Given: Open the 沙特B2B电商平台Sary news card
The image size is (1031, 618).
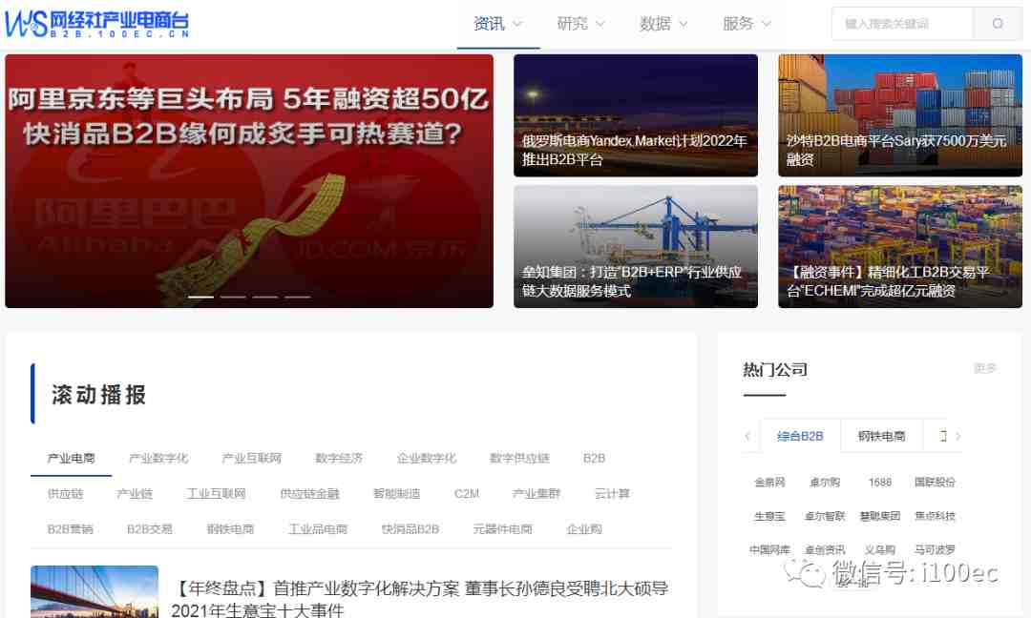Looking at the screenshot, I should click(x=900, y=115).
